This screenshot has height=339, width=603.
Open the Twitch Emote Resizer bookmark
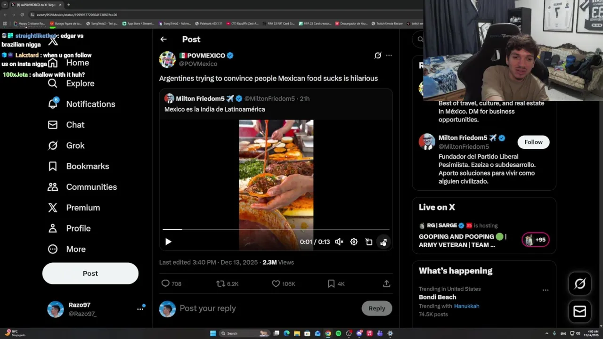tap(387, 23)
